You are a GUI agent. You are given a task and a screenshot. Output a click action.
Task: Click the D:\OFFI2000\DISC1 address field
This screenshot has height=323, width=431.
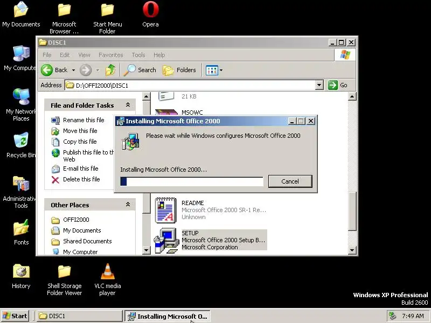coord(190,85)
